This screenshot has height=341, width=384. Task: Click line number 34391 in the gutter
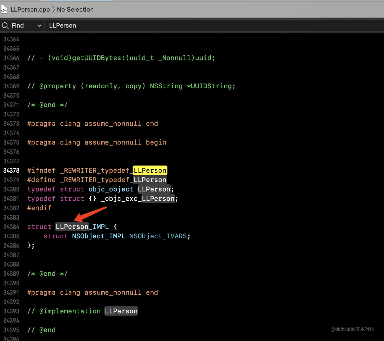pos(11,292)
